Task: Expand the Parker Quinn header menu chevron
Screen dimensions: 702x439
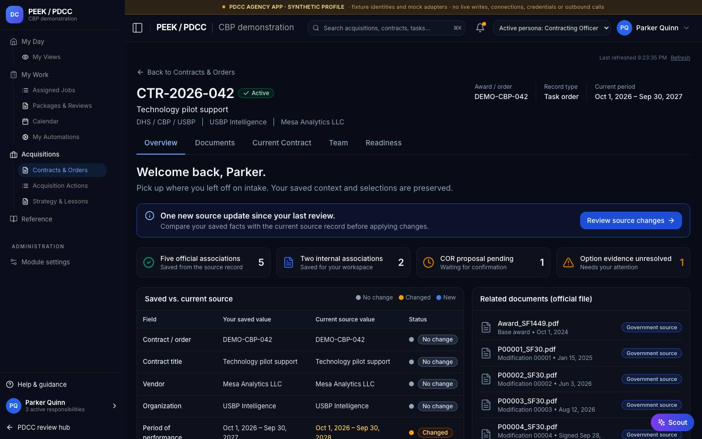Action: [686, 28]
